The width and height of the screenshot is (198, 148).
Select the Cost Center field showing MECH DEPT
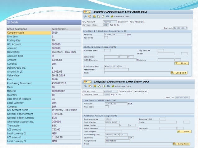[x=111, y=122]
